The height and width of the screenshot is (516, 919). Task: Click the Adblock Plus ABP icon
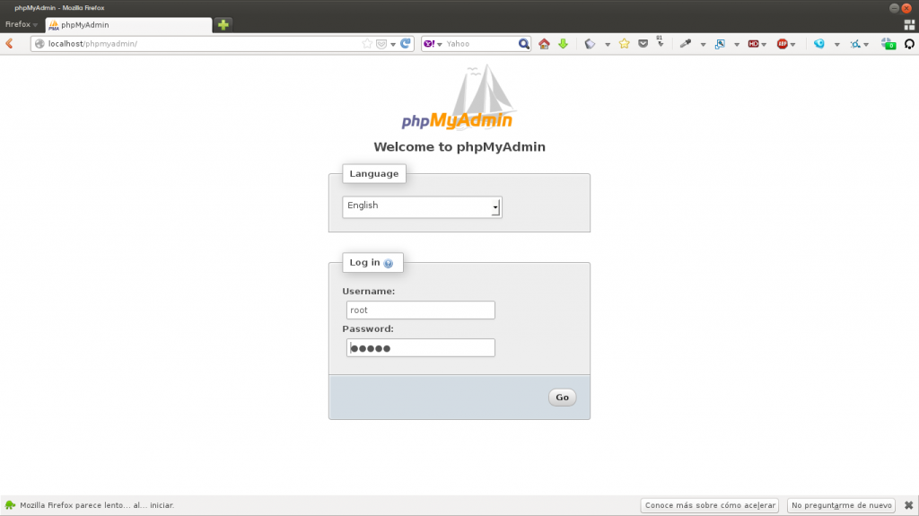(782, 44)
